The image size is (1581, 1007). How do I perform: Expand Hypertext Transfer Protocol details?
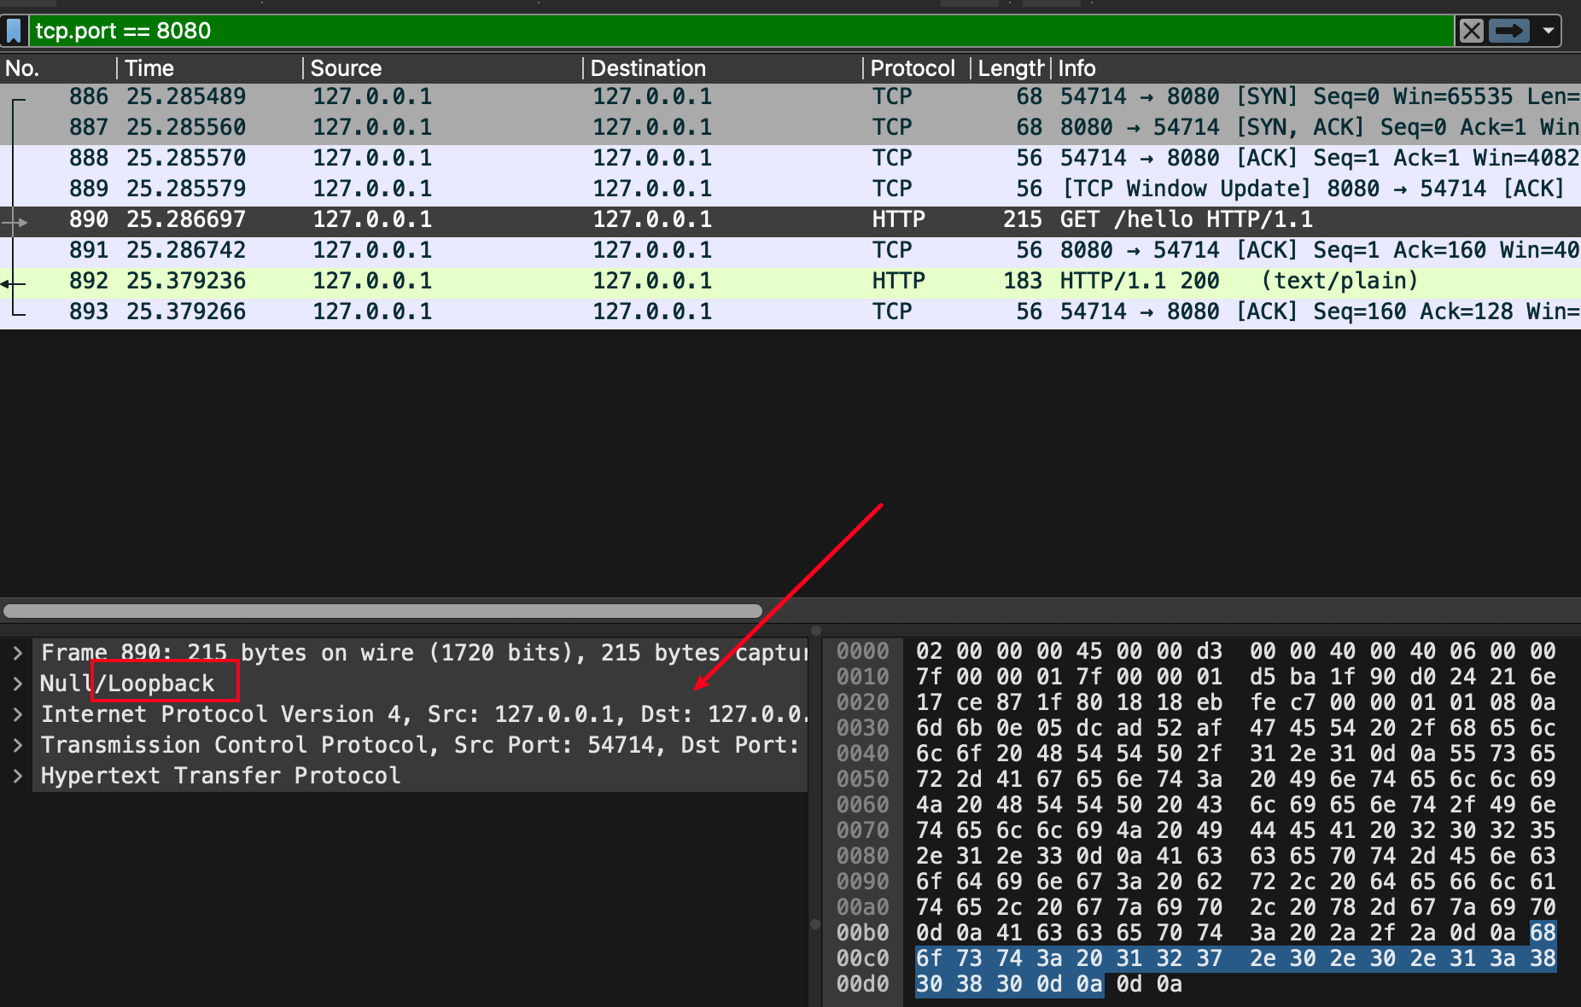point(17,777)
